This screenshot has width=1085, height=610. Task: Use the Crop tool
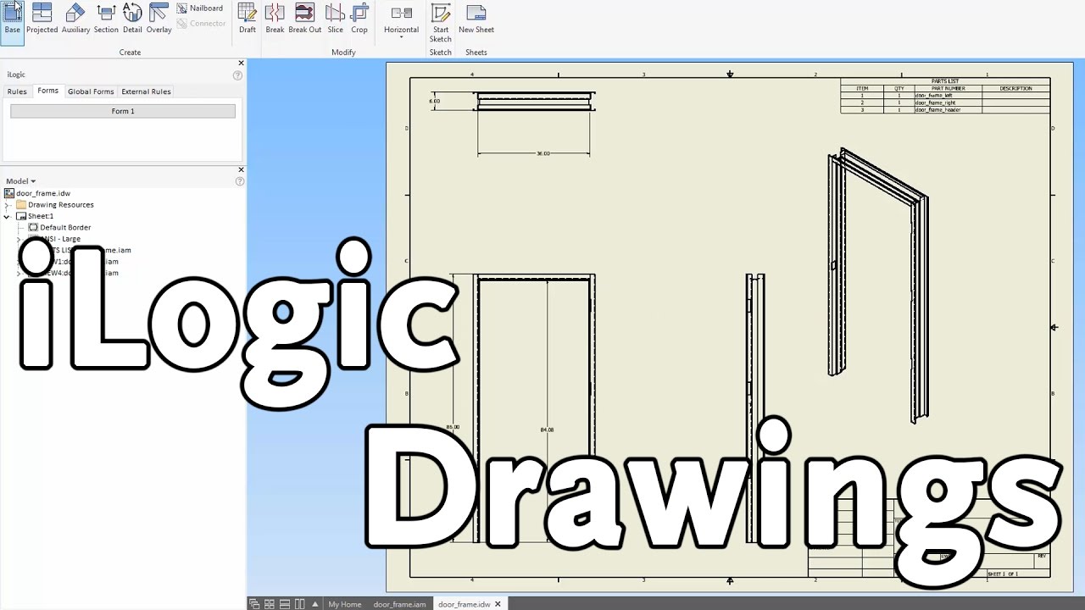point(359,18)
